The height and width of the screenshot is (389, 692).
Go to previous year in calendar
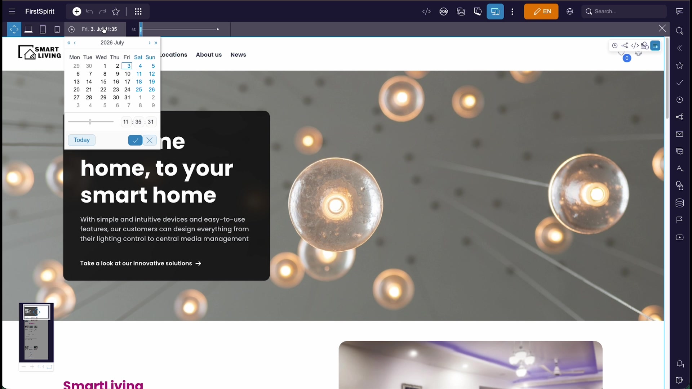click(x=68, y=43)
